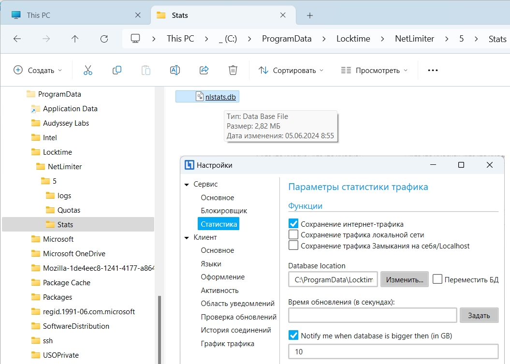This screenshot has height=364, width=510.
Task: Click the Изменить... button
Action: coord(405,279)
